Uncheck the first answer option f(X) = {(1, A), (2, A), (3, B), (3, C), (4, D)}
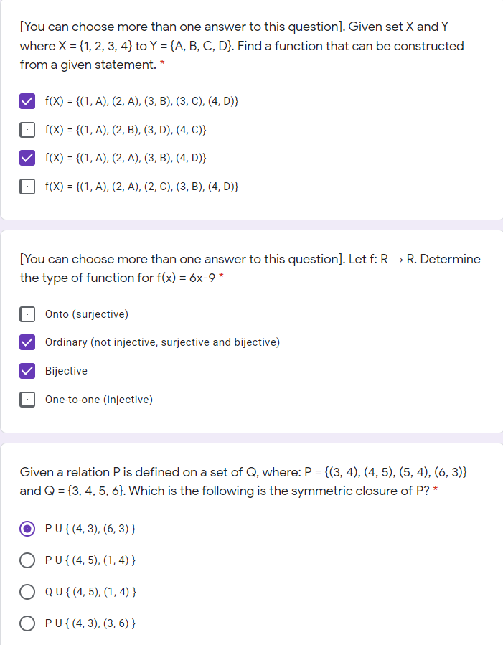503x645 pixels. [27, 101]
